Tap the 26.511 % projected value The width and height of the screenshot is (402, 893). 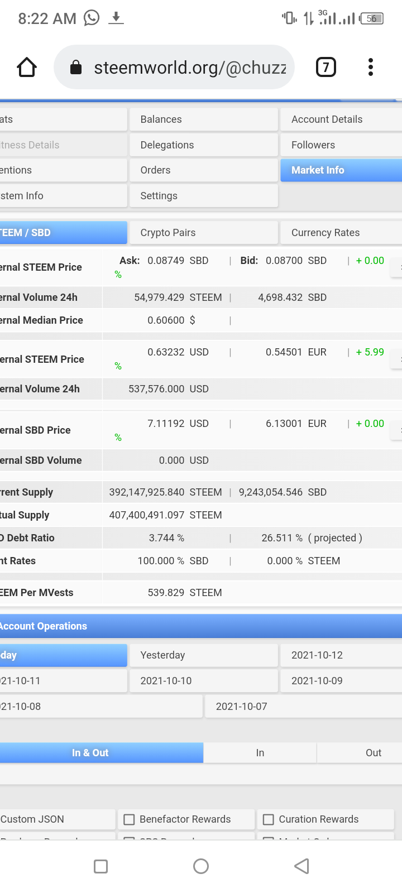tap(282, 538)
